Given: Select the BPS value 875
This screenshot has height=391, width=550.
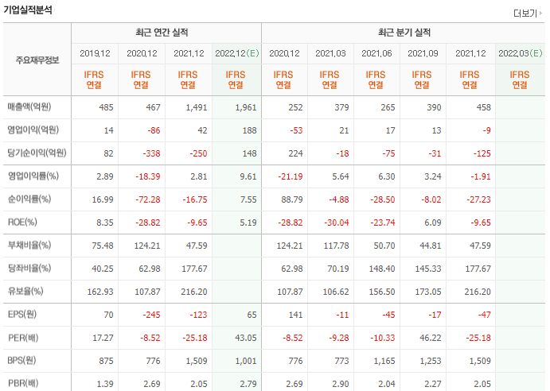Looking at the screenshot, I should coord(107,361).
